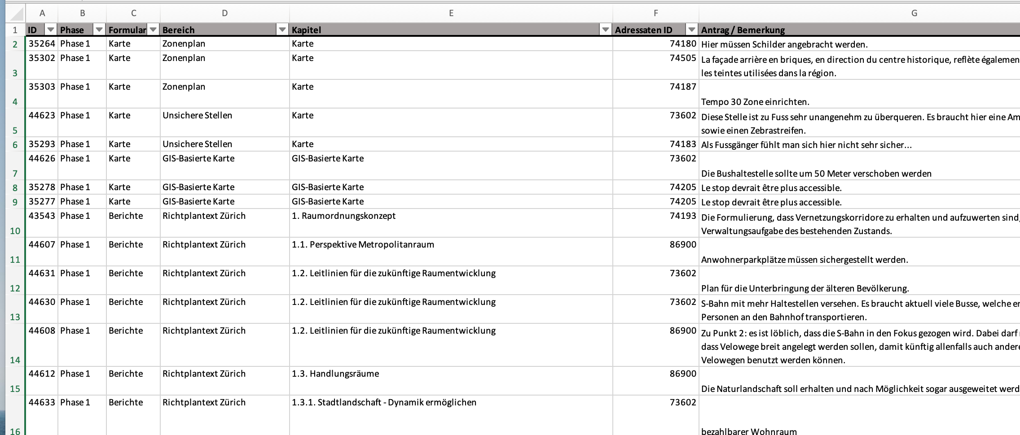This screenshot has width=1020, height=435.
Task: Click 'Die Bushaltestelle sollte um 50 Meter' cell
Action: tap(860, 166)
